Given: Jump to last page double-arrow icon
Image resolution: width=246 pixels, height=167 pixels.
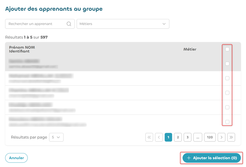Looking at the screenshot, I should point(231,137).
